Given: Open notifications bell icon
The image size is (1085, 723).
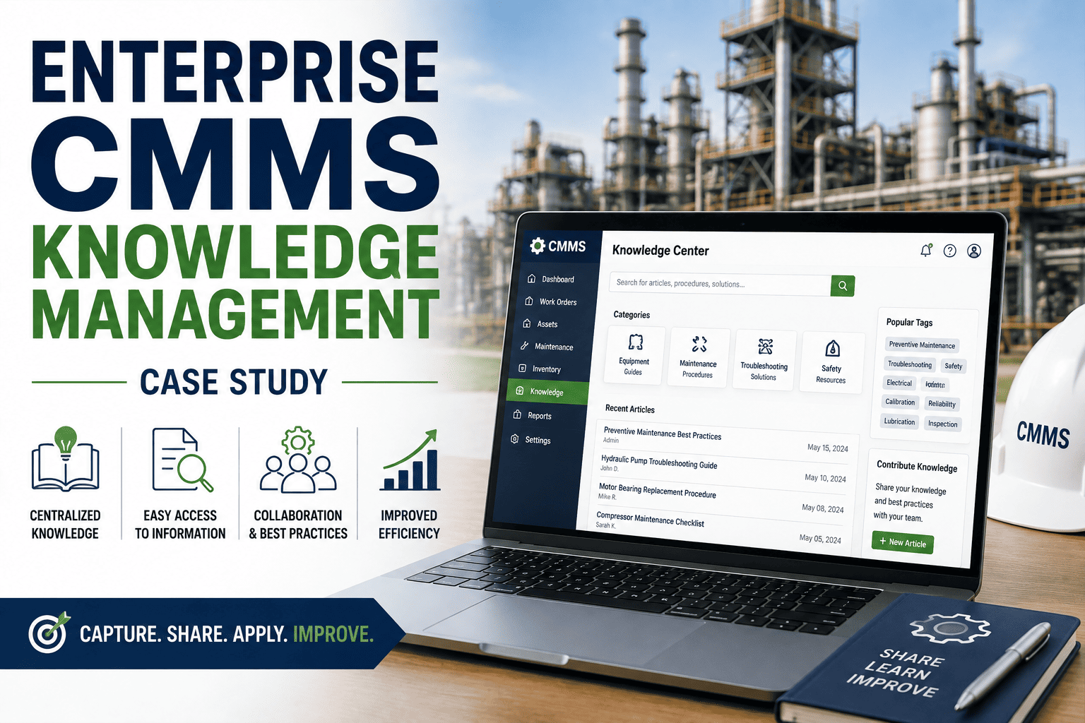Looking at the screenshot, I should [926, 250].
